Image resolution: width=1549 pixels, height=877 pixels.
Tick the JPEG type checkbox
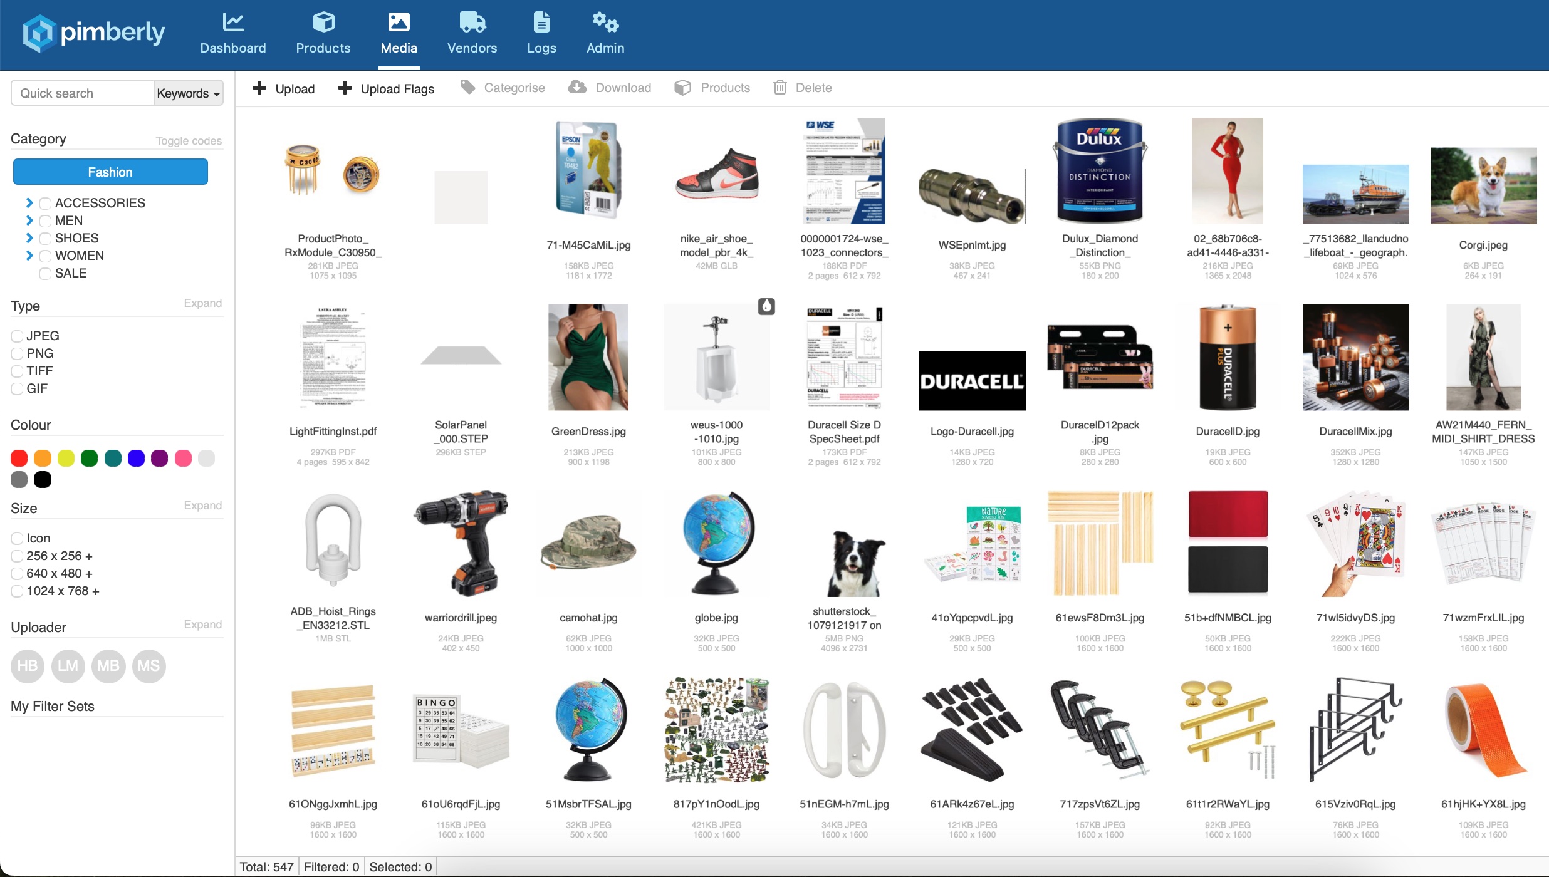(17, 336)
